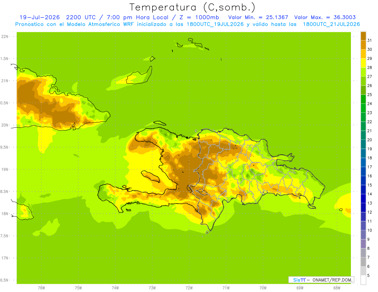The height and width of the screenshot is (292, 378).
Task: Click the 'ONAMET/REP.DOM.' credit label
Action: (x=332, y=280)
